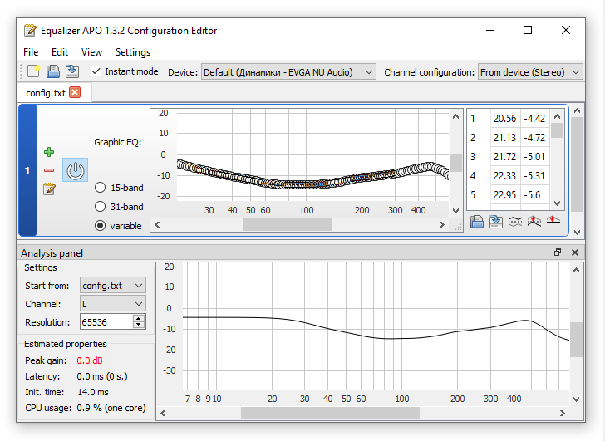Click the blue filter number 1 handle

click(27, 170)
